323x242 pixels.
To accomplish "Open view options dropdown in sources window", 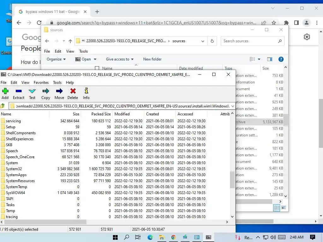I will [x=259, y=59].
